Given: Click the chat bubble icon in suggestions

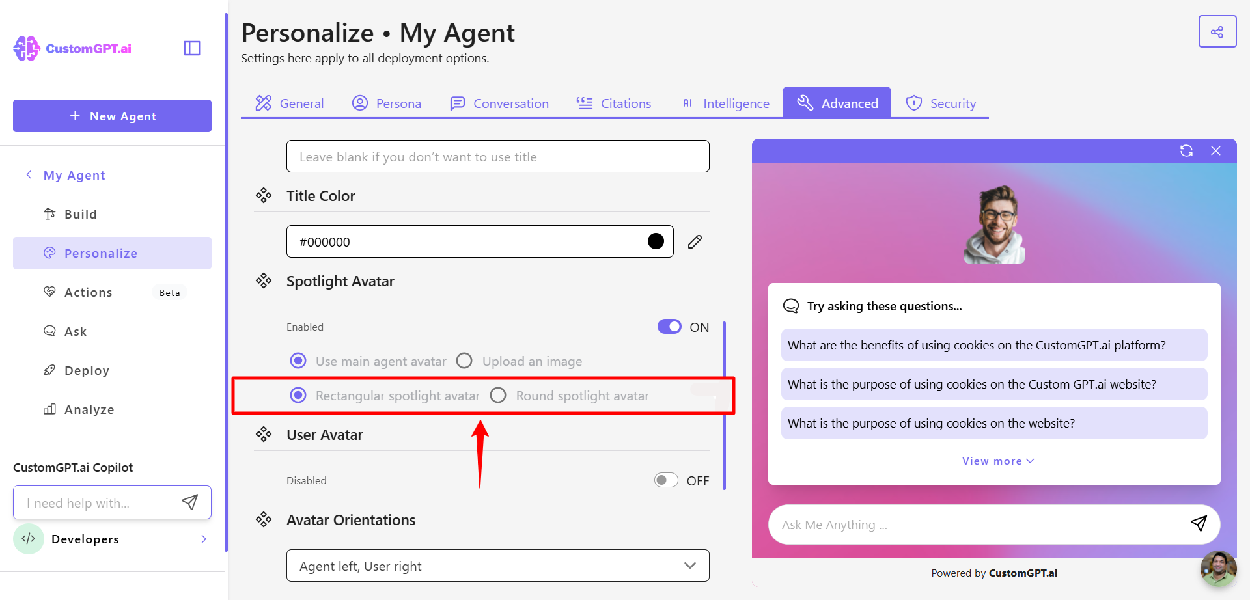Looking at the screenshot, I should 791,306.
